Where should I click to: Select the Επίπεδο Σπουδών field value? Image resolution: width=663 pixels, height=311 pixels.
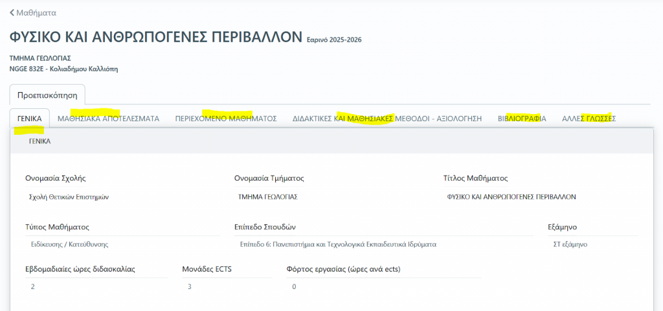(x=337, y=245)
